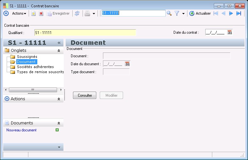
Task: Click the magnifying glass search icon
Action: click(x=169, y=13)
